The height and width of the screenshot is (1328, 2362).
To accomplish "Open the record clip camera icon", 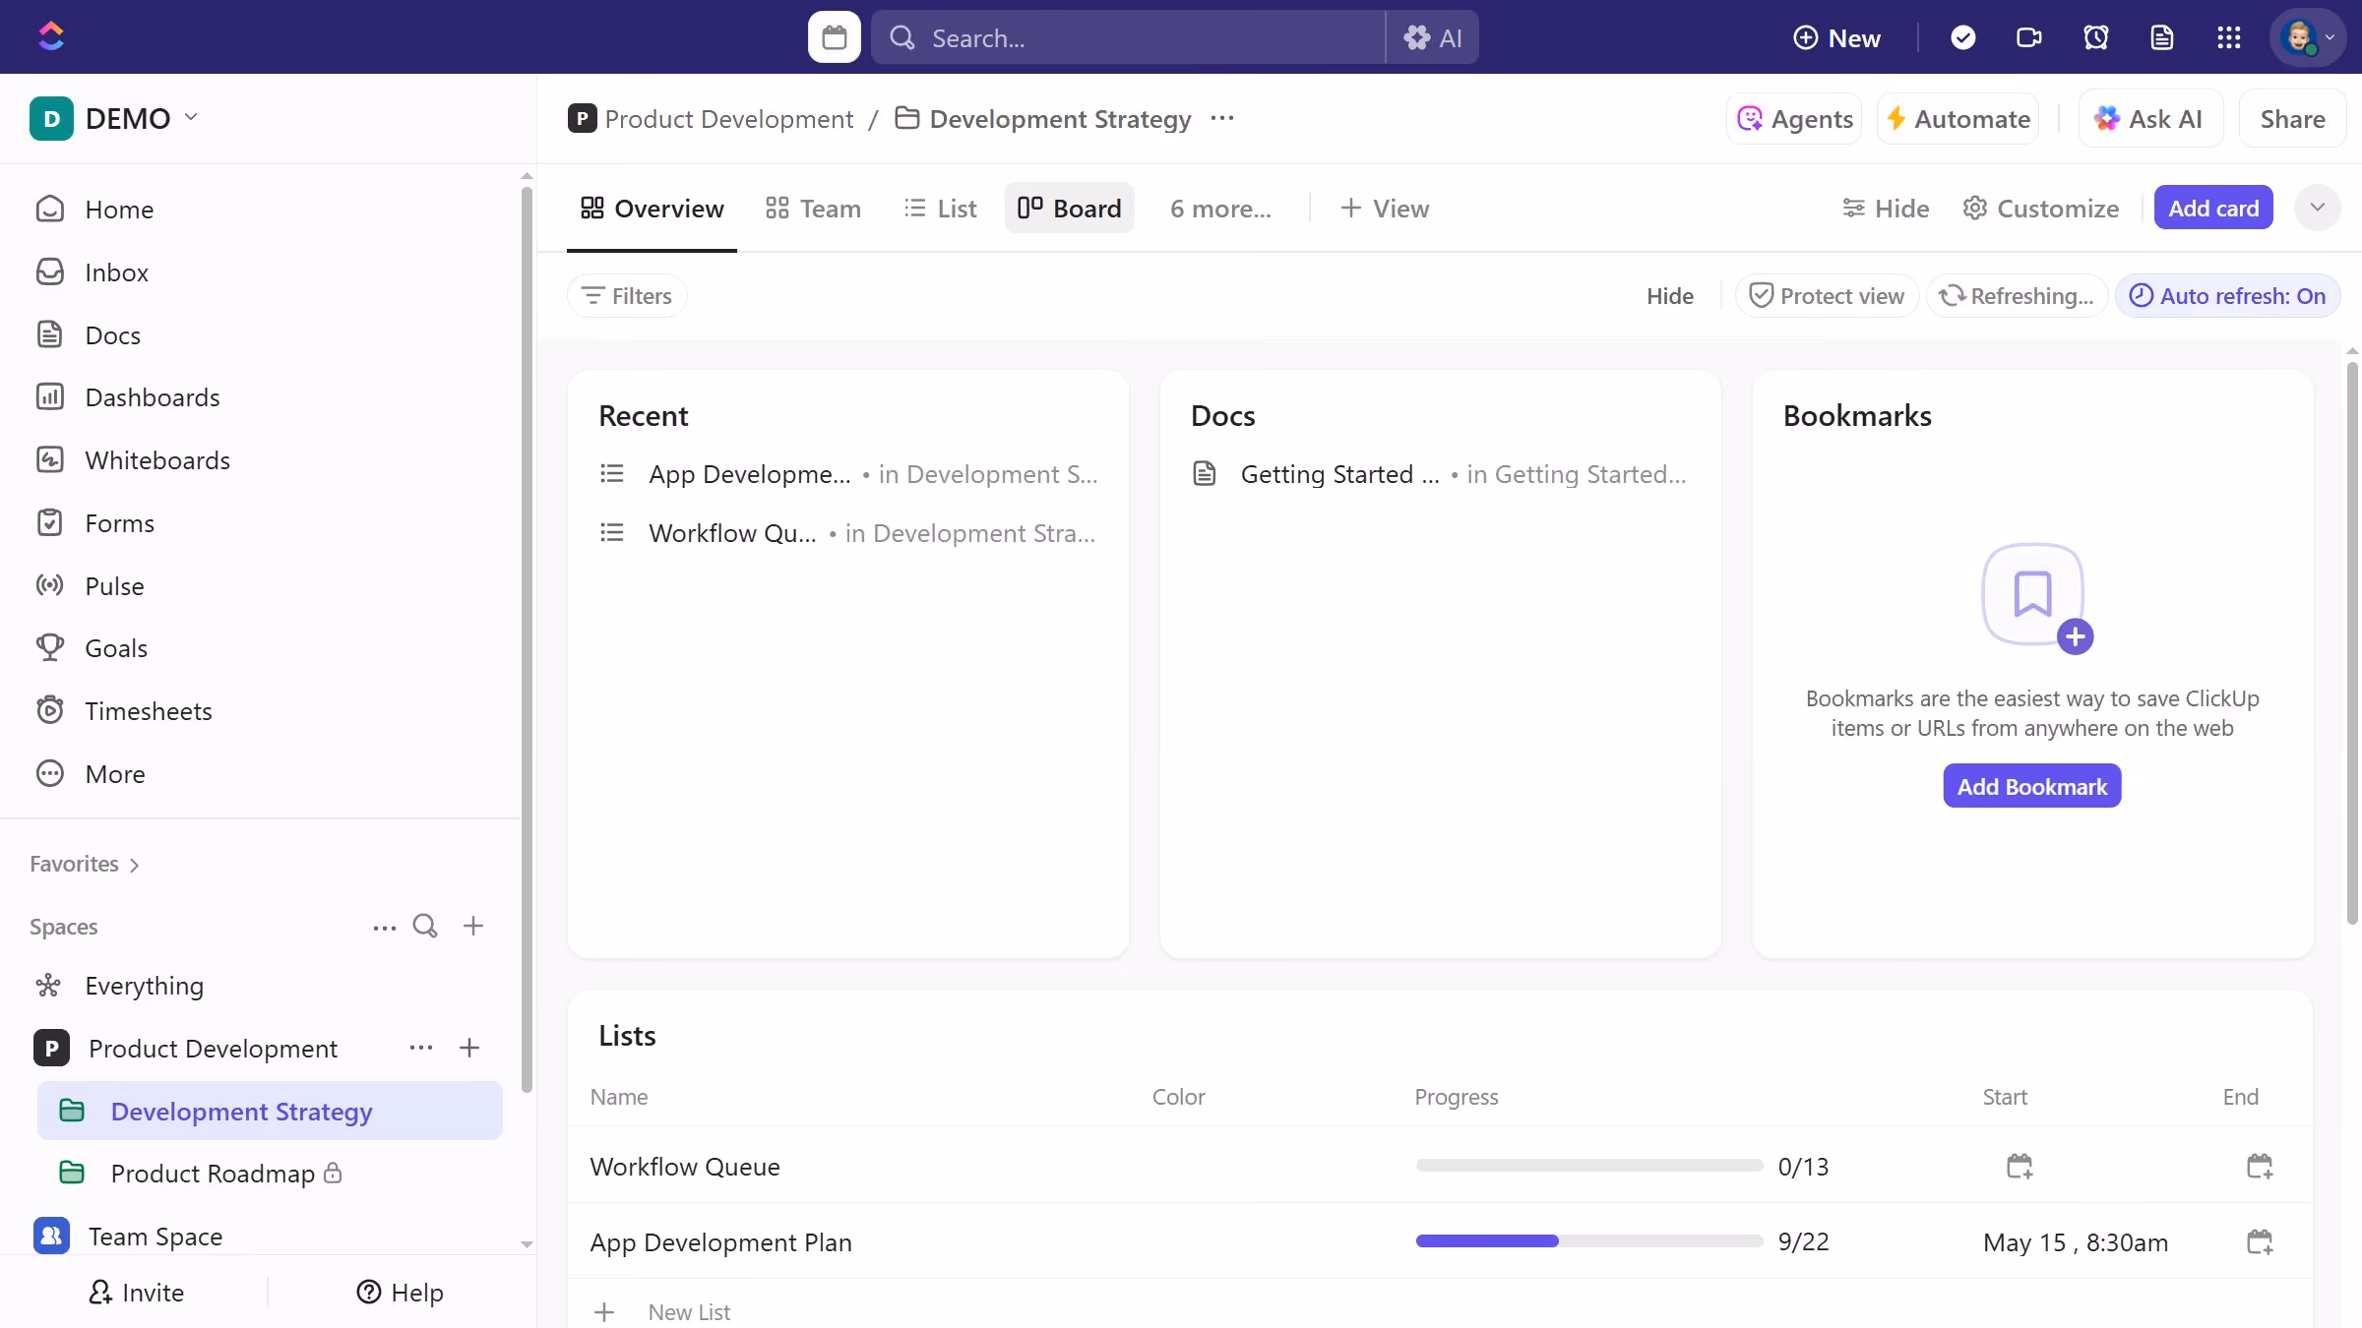I will coord(2028,37).
